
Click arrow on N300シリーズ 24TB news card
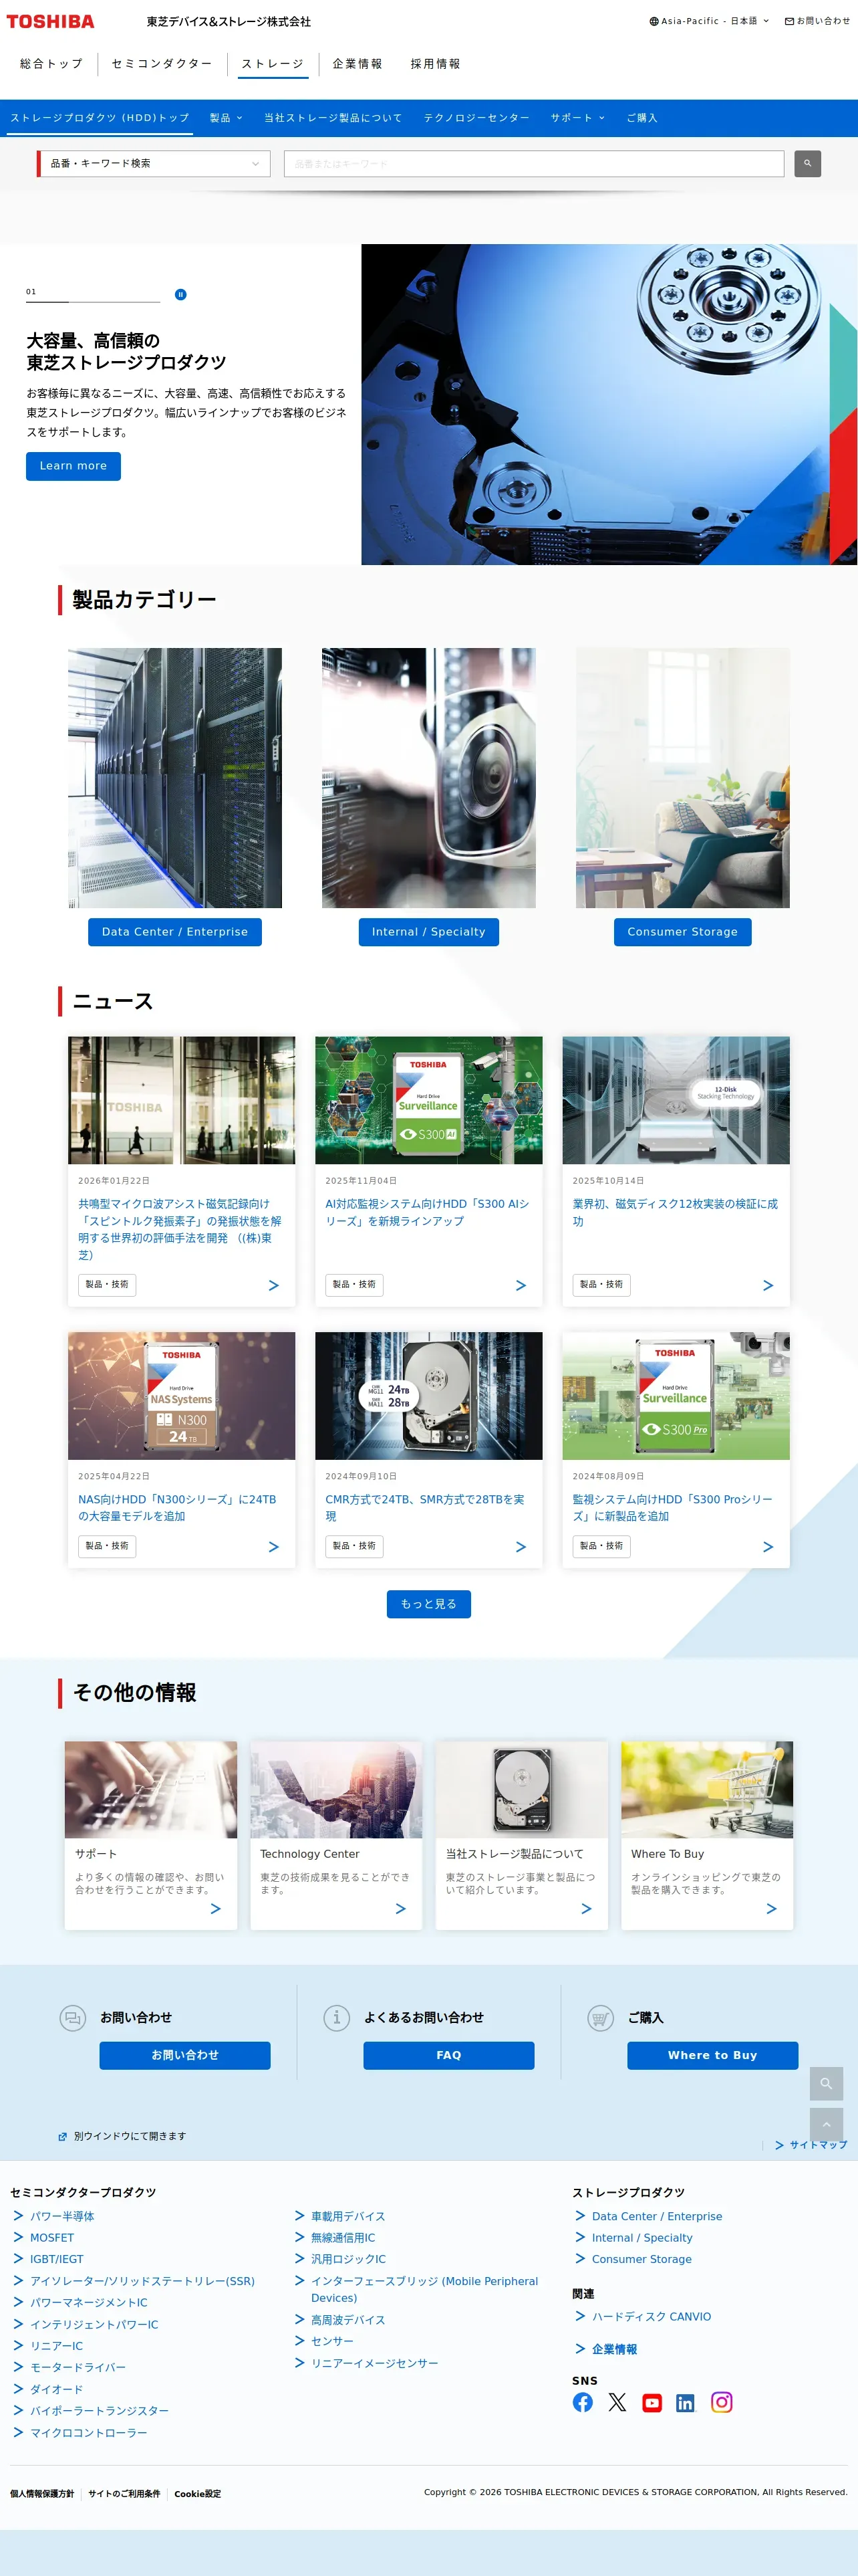click(x=274, y=1546)
